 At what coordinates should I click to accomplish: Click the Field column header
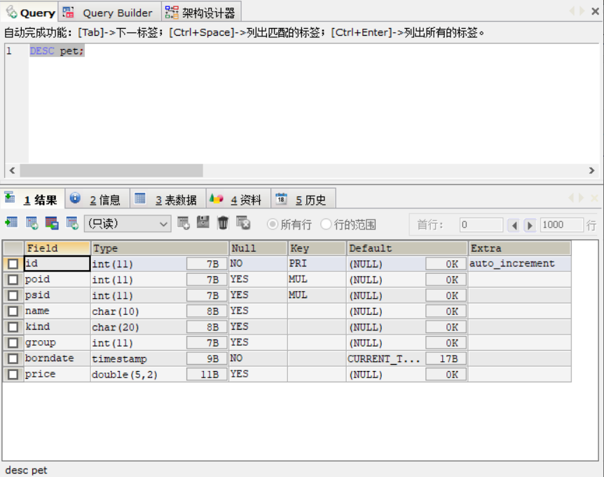57,248
